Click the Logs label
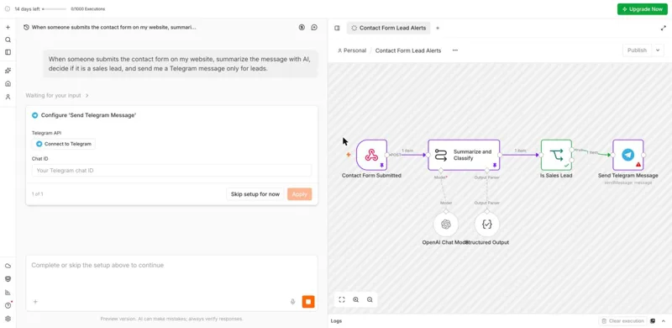 (x=337, y=320)
